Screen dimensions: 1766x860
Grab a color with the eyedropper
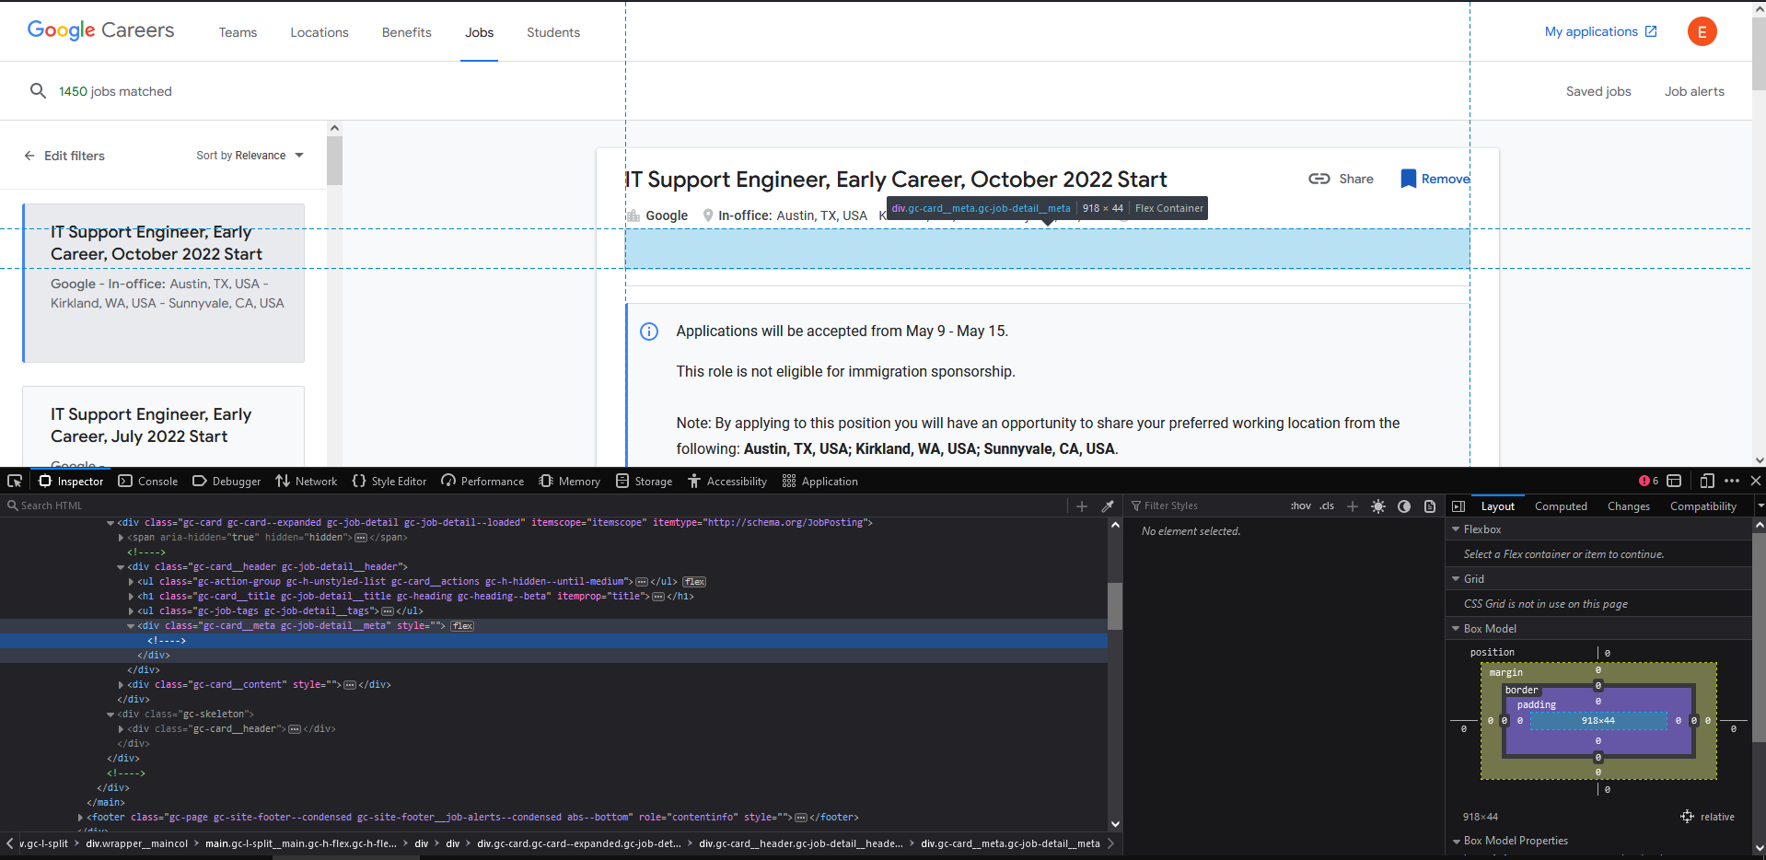point(1108,506)
